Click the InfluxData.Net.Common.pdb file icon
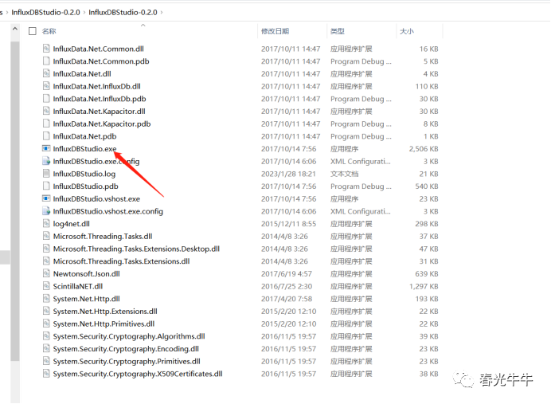Image resolution: width=551 pixels, height=404 pixels. click(x=46, y=61)
